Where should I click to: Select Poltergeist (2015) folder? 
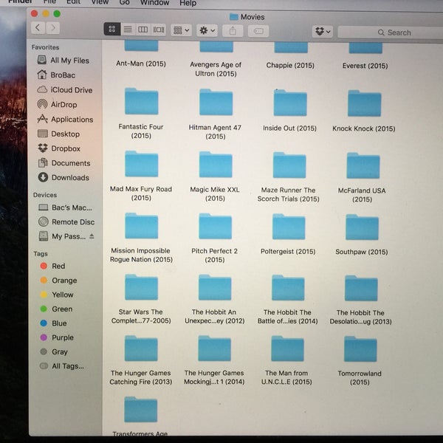[289, 227]
